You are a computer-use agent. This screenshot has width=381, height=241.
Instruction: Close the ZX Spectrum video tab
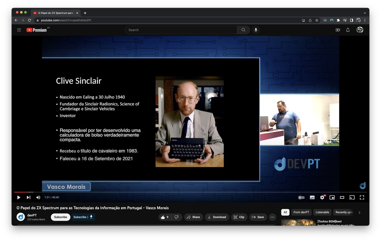(77, 13)
